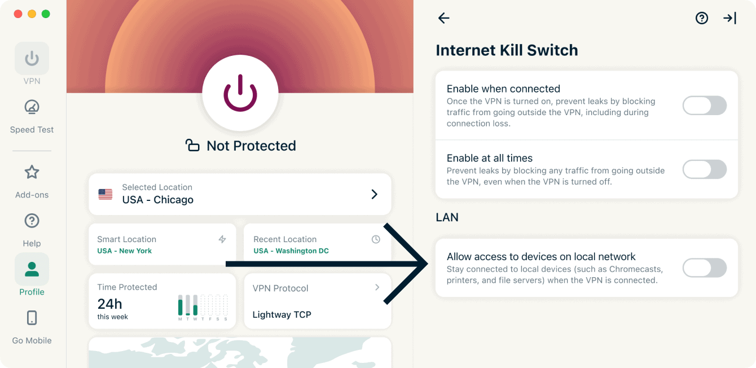Click the help circle icon top right
The image size is (756, 368).
tap(702, 18)
